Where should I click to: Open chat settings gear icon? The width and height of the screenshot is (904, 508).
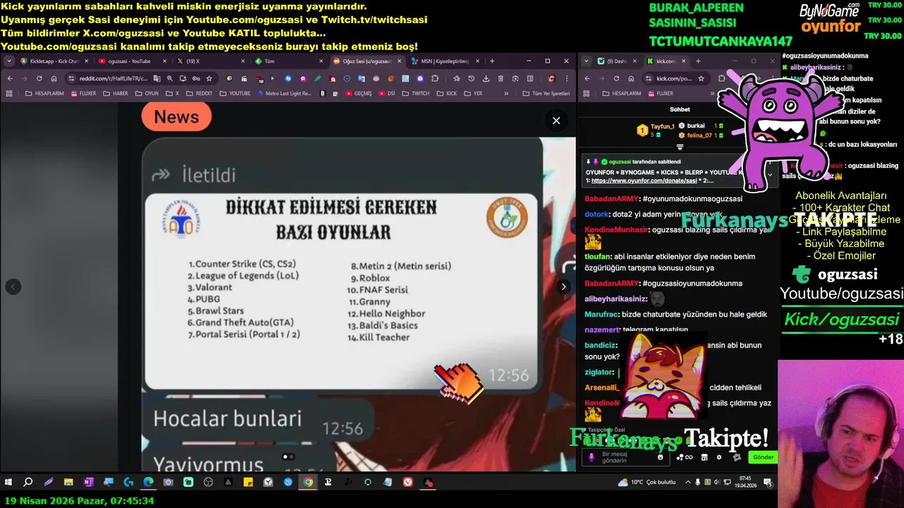(x=719, y=457)
